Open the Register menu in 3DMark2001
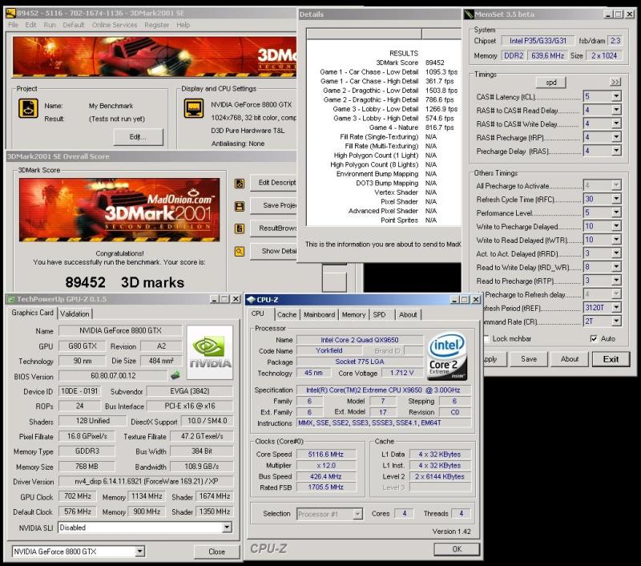The width and height of the screenshot is (641, 566). (156, 25)
